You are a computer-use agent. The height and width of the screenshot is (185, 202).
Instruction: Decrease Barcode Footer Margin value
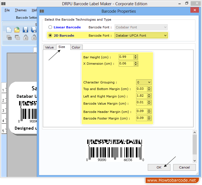[x=149, y=119]
